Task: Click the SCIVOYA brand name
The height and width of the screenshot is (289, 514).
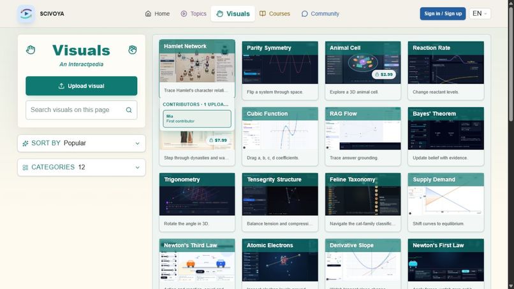Action: (52, 14)
